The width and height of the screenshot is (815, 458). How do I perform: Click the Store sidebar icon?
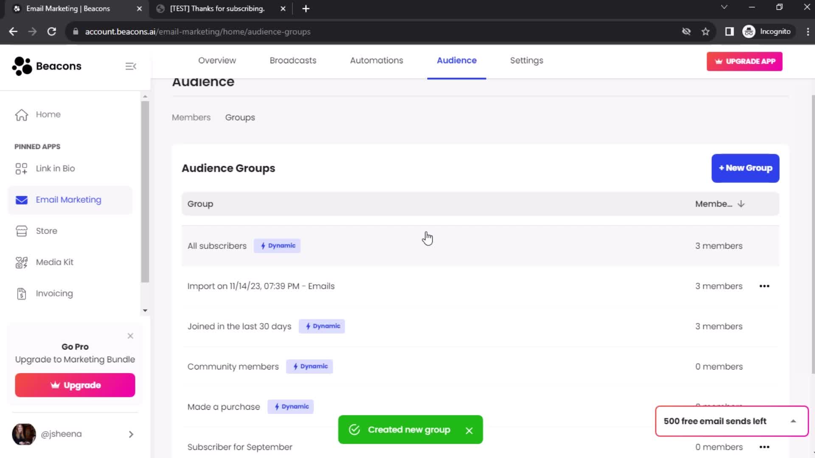tap(21, 231)
